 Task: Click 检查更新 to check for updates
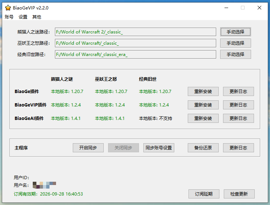point(239,194)
